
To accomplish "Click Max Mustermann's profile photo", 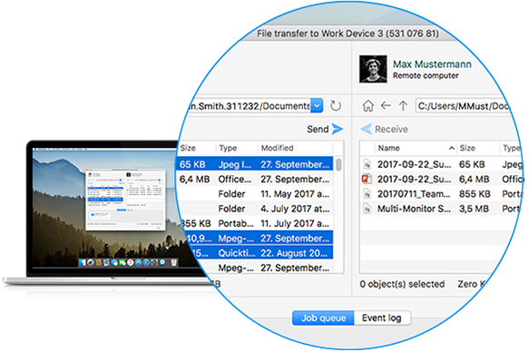I will tap(373, 69).
